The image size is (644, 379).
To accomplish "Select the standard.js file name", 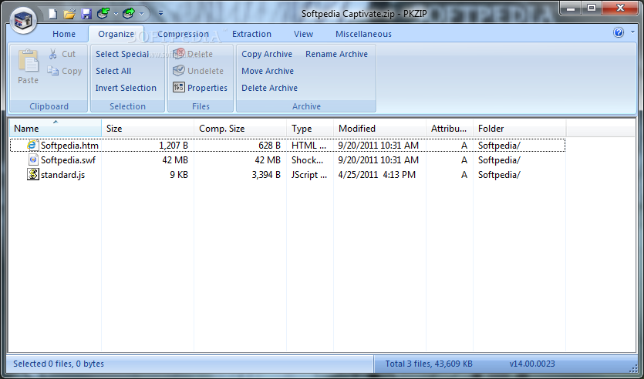I will point(62,175).
